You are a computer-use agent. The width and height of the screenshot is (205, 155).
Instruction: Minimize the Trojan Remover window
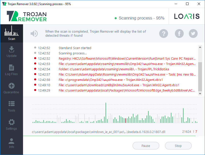(176, 4)
